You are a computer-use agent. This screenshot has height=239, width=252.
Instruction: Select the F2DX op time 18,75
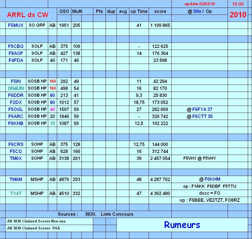tap(139, 102)
